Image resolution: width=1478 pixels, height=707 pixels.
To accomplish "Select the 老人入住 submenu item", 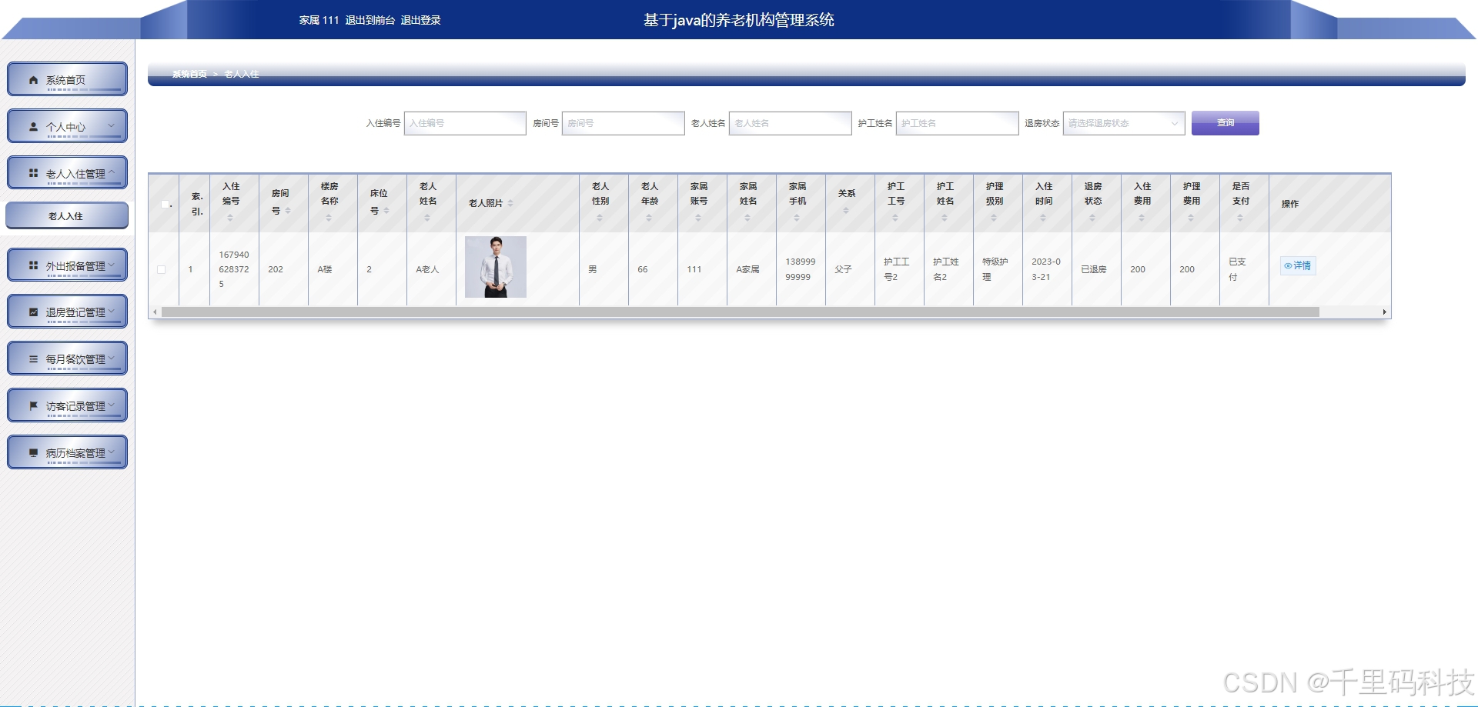I will (x=67, y=216).
